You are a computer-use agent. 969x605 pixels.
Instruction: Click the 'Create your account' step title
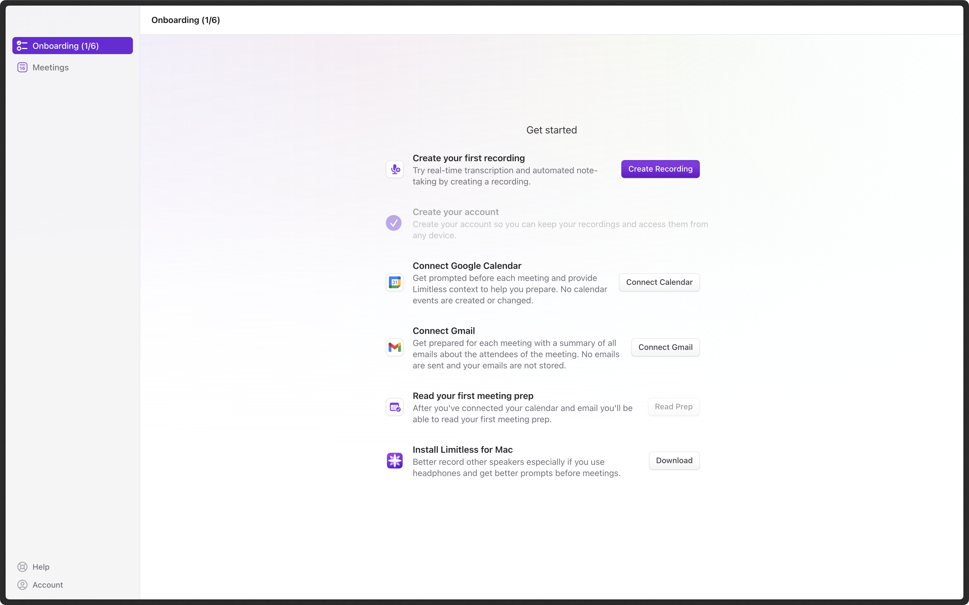point(455,212)
